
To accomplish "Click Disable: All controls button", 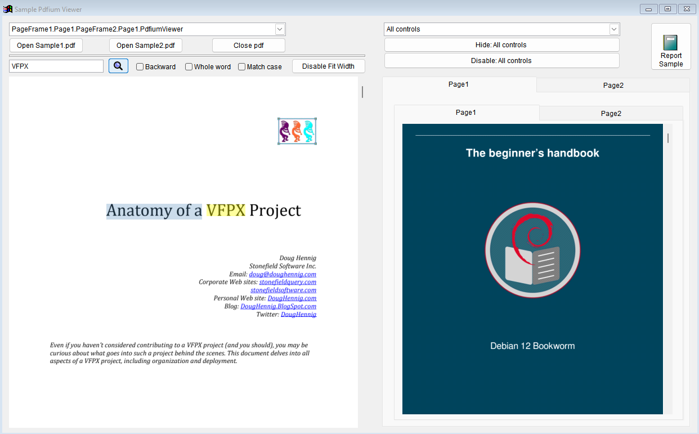I will [x=501, y=61].
